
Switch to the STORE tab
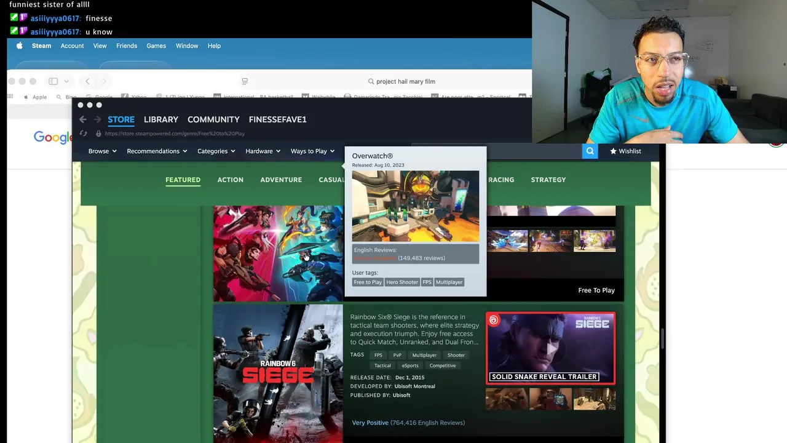[x=121, y=119]
